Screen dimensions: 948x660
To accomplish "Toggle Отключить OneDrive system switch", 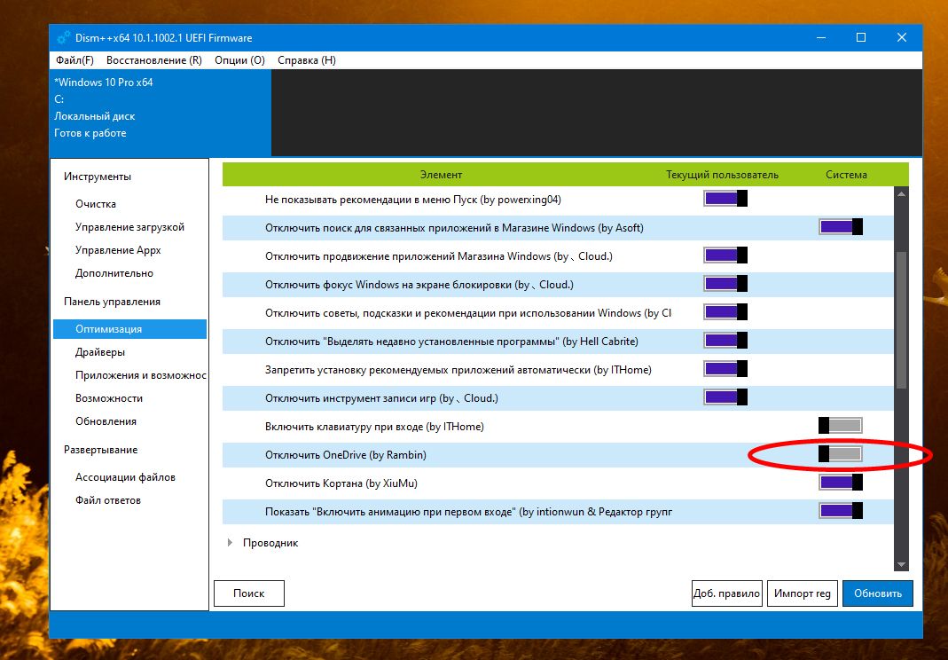I will (840, 454).
